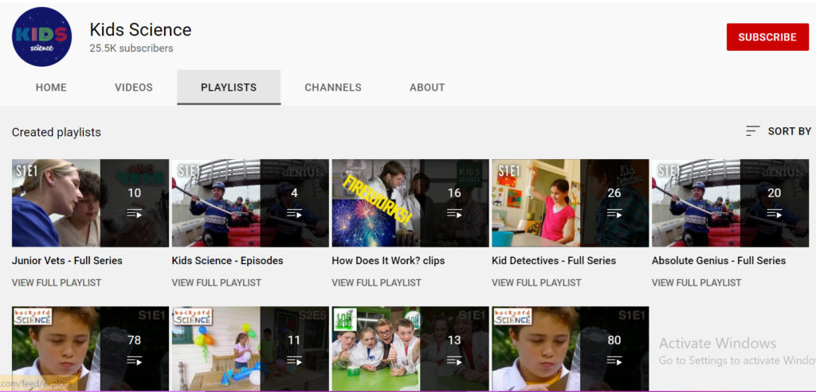Select the About tab

point(427,87)
